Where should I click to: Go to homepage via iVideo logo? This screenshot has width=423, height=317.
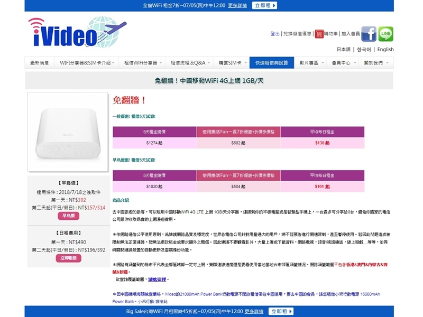(x=77, y=32)
